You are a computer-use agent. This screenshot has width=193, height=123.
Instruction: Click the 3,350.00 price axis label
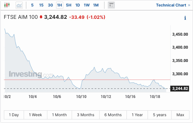pyautogui.click(x=180, y=61)
